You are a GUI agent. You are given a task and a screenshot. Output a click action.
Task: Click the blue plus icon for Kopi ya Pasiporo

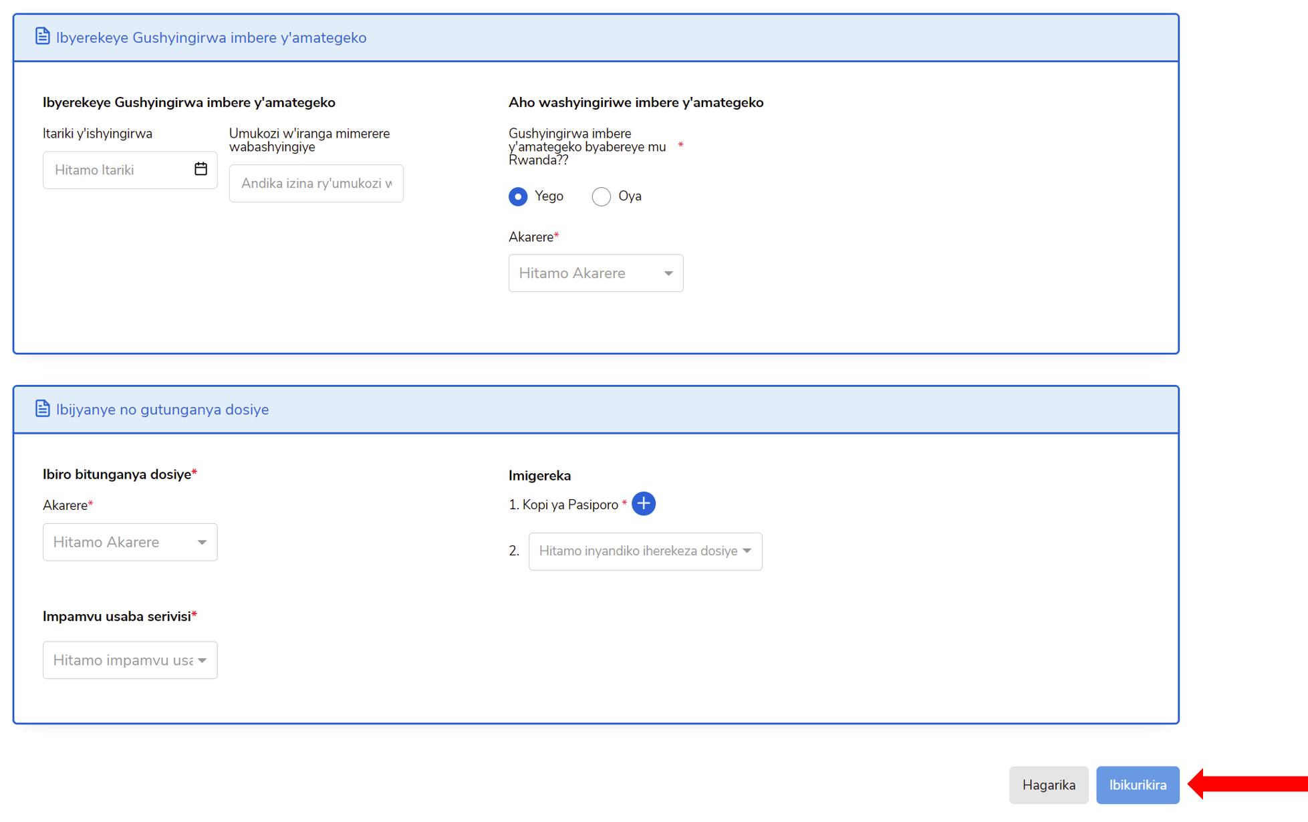point(643,504)
